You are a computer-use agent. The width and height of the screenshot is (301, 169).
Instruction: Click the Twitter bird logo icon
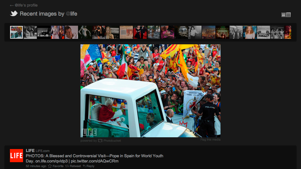[14, 13]
